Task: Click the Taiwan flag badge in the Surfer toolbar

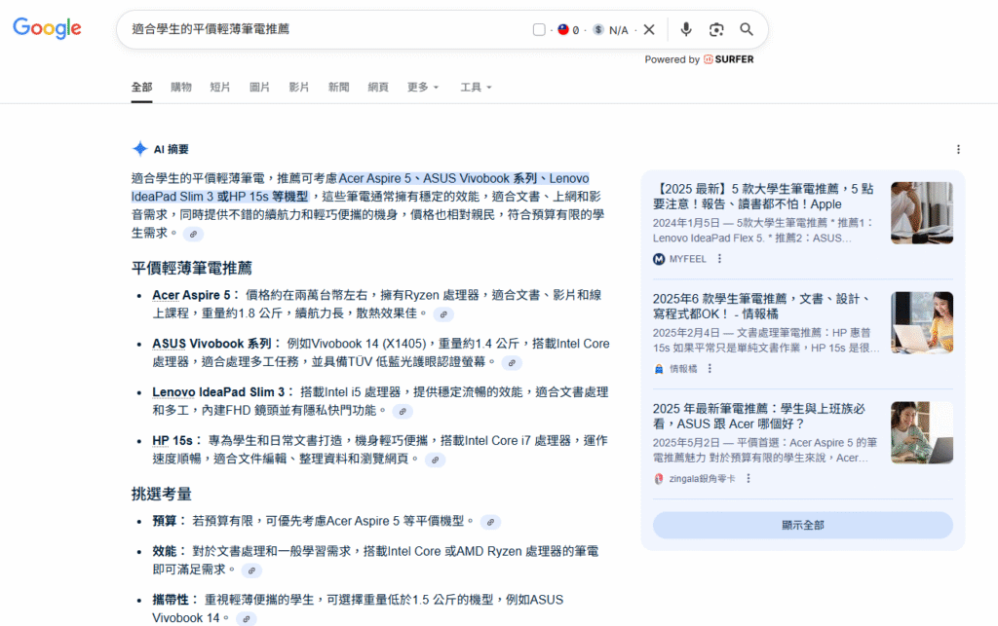Action: pyautogui.click(x=563, y=30)
